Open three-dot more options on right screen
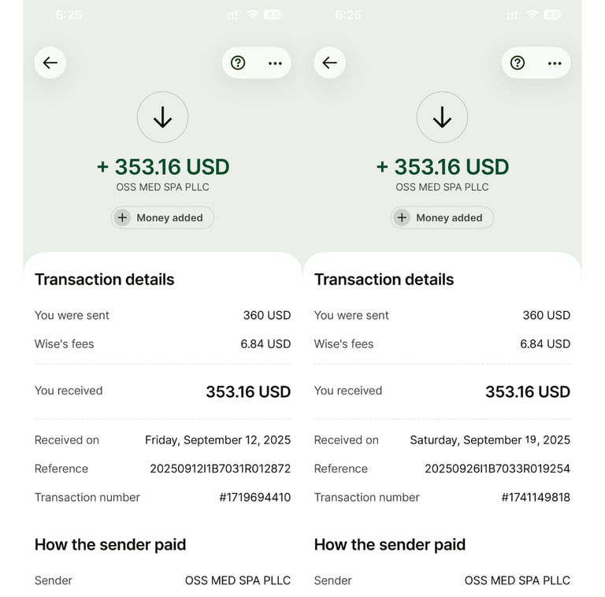 555,63
